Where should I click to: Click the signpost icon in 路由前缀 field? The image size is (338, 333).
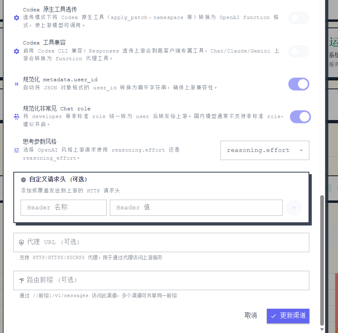click(21, 280)
